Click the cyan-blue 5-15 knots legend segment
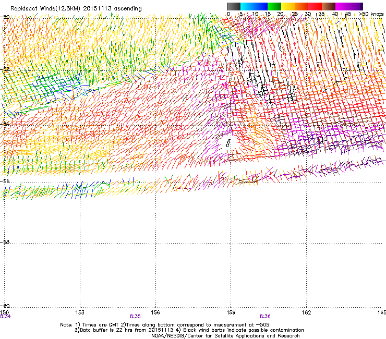This screenshot has height=339, width=386. (254, 6)
